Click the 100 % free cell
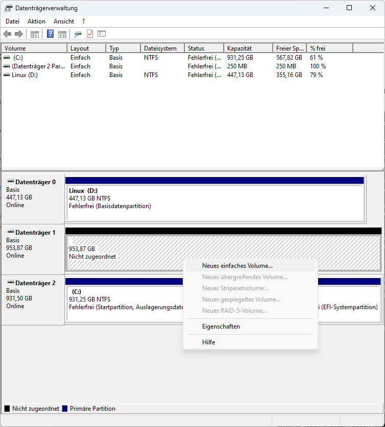This screenshot has width=385, height=427. (318, 66)
